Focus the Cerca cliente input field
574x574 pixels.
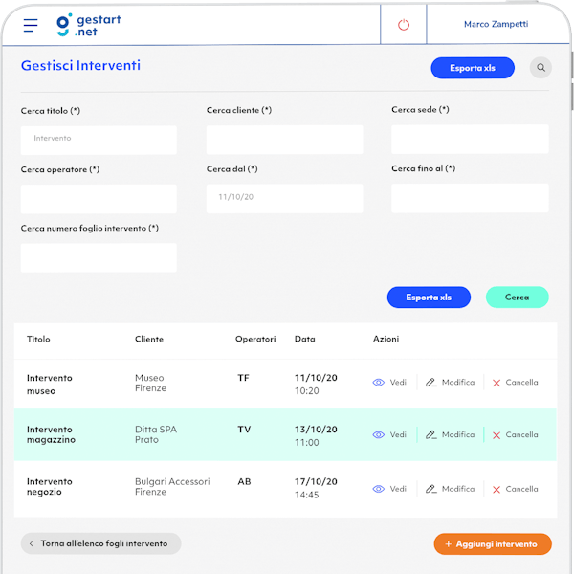point(284,140)
